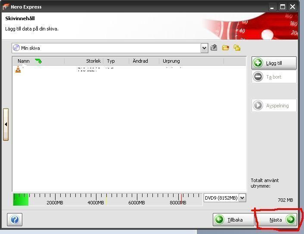Viewport: 304px width, 234px height.
Task: Sort the list by the Urprung column
Action: [x=191, y=61]
